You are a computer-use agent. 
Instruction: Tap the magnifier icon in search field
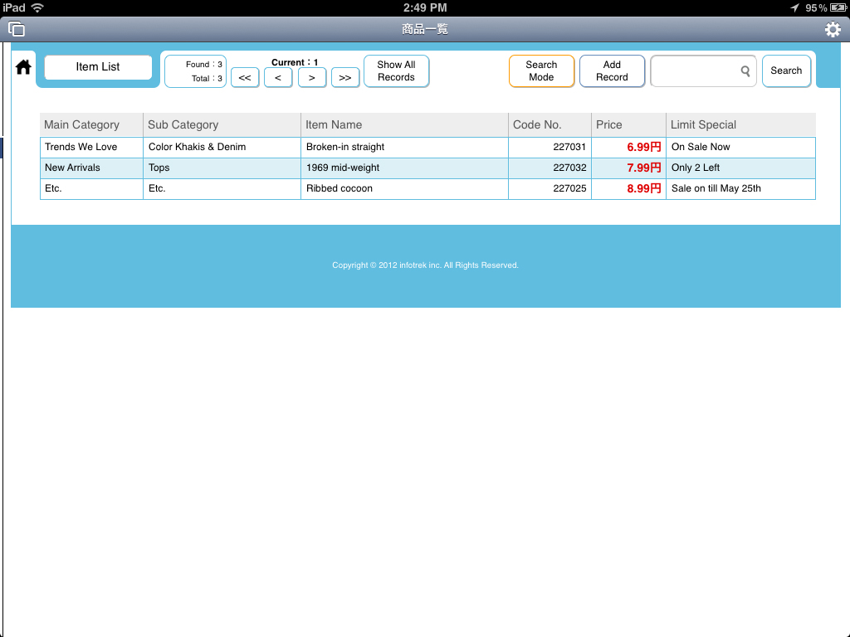pos(745,71)
